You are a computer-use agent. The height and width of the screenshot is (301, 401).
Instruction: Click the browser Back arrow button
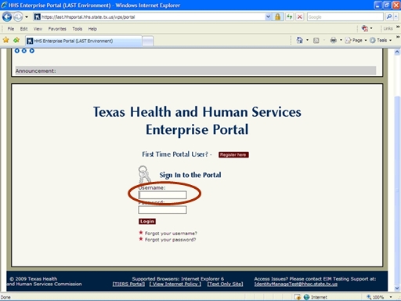[7, 17]
